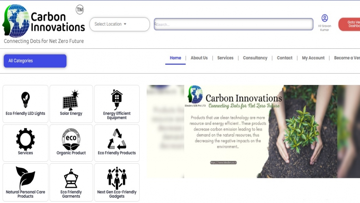360x203 pixels.
Task: Click the blurred previous banner slide
Action: 165,131
